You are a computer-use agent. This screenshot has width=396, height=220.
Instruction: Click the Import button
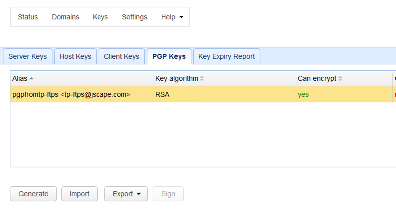click(x=79, y=194)
